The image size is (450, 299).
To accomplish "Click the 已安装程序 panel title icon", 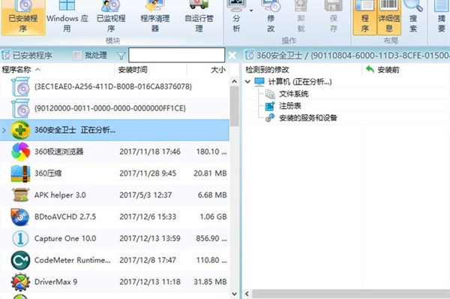I will [x=6, y=55].
